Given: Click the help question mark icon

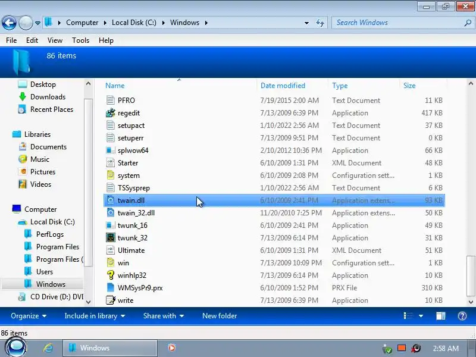Looking at the screenshot, I should [x=462, y=316].
